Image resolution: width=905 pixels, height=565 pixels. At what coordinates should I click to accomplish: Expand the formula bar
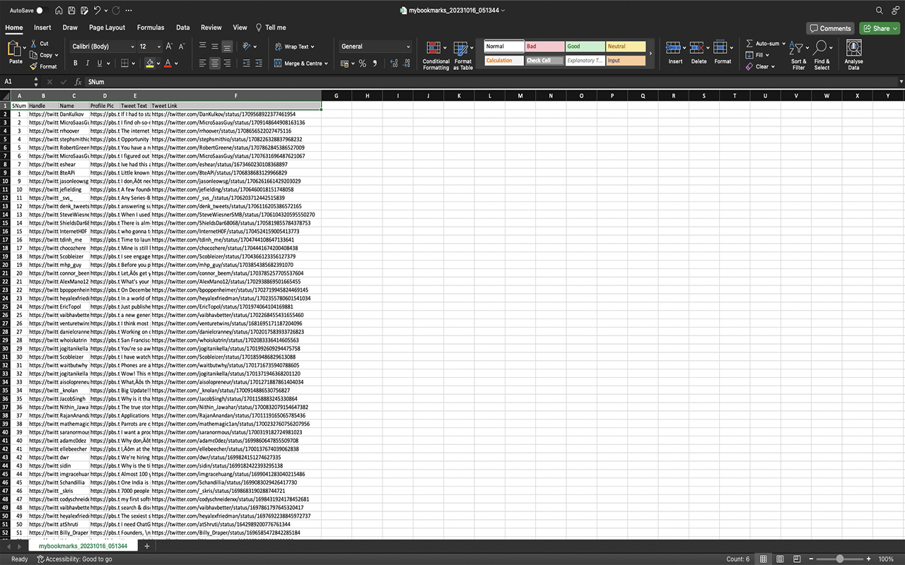901,82
